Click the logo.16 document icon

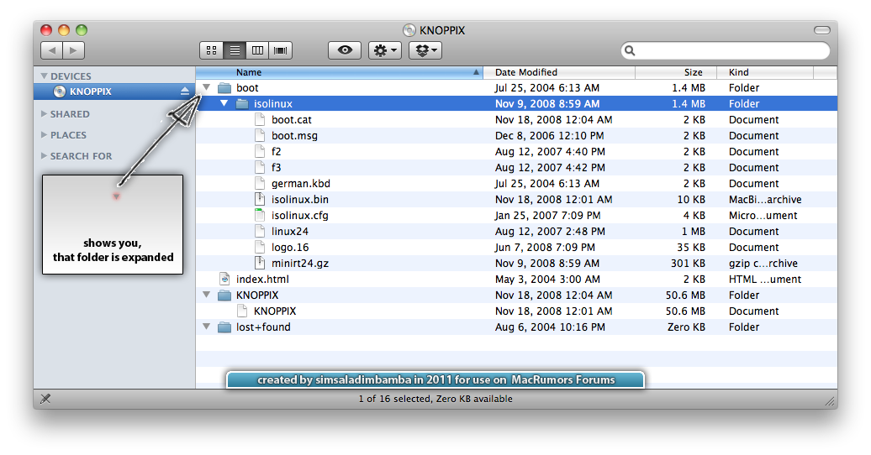pyautogui.click(x=260, y=248)
